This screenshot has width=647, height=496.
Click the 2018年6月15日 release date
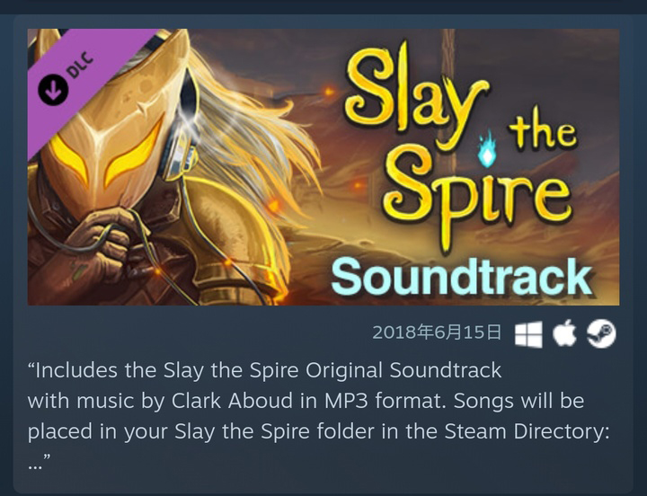coord(438,332)
